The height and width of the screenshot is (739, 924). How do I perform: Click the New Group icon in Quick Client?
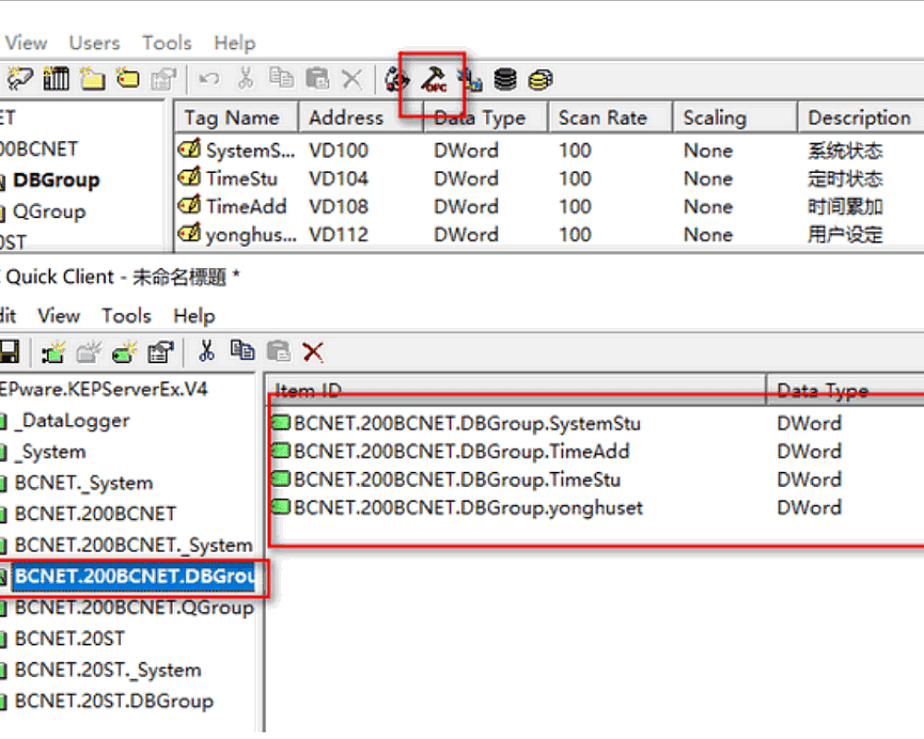click(86, 351)
